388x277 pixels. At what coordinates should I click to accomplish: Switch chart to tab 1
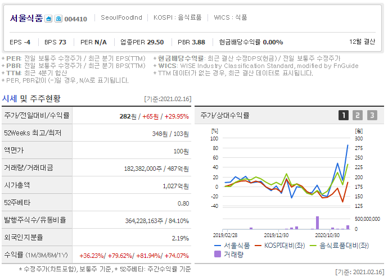point(343,115)
